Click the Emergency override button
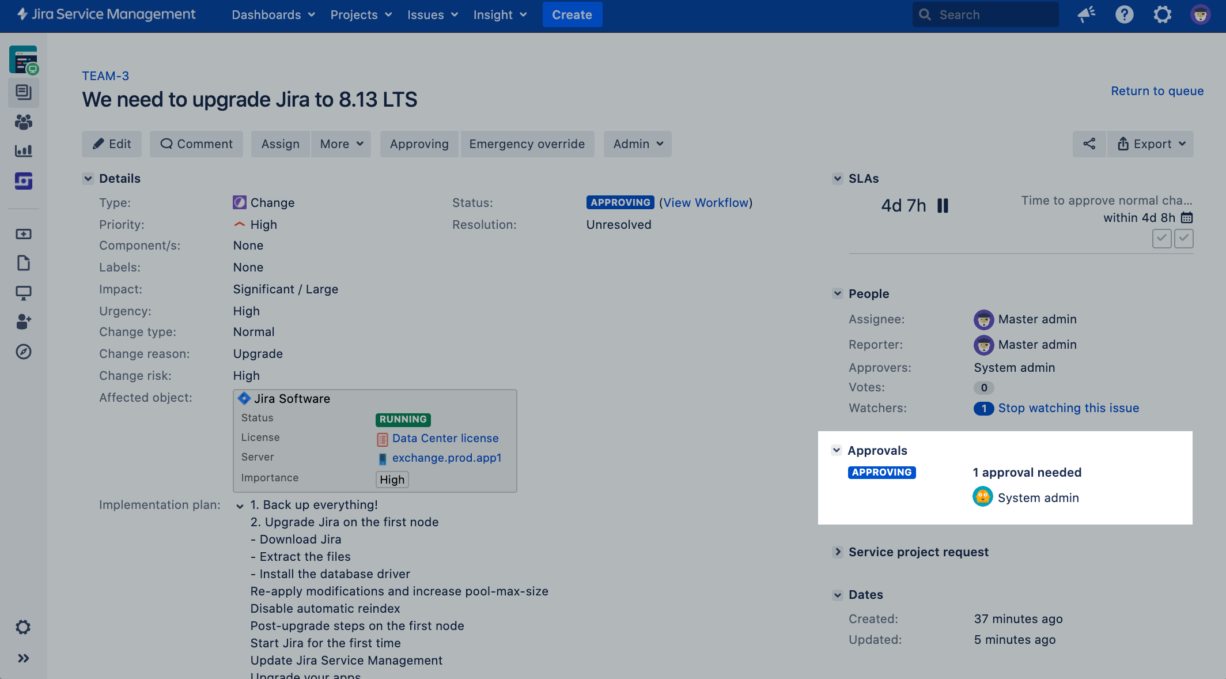Viewport: 1226px width, 679px height. tap(527, 144)
